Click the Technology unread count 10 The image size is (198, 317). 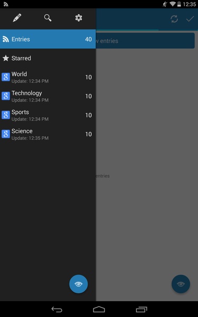[89, 96]
